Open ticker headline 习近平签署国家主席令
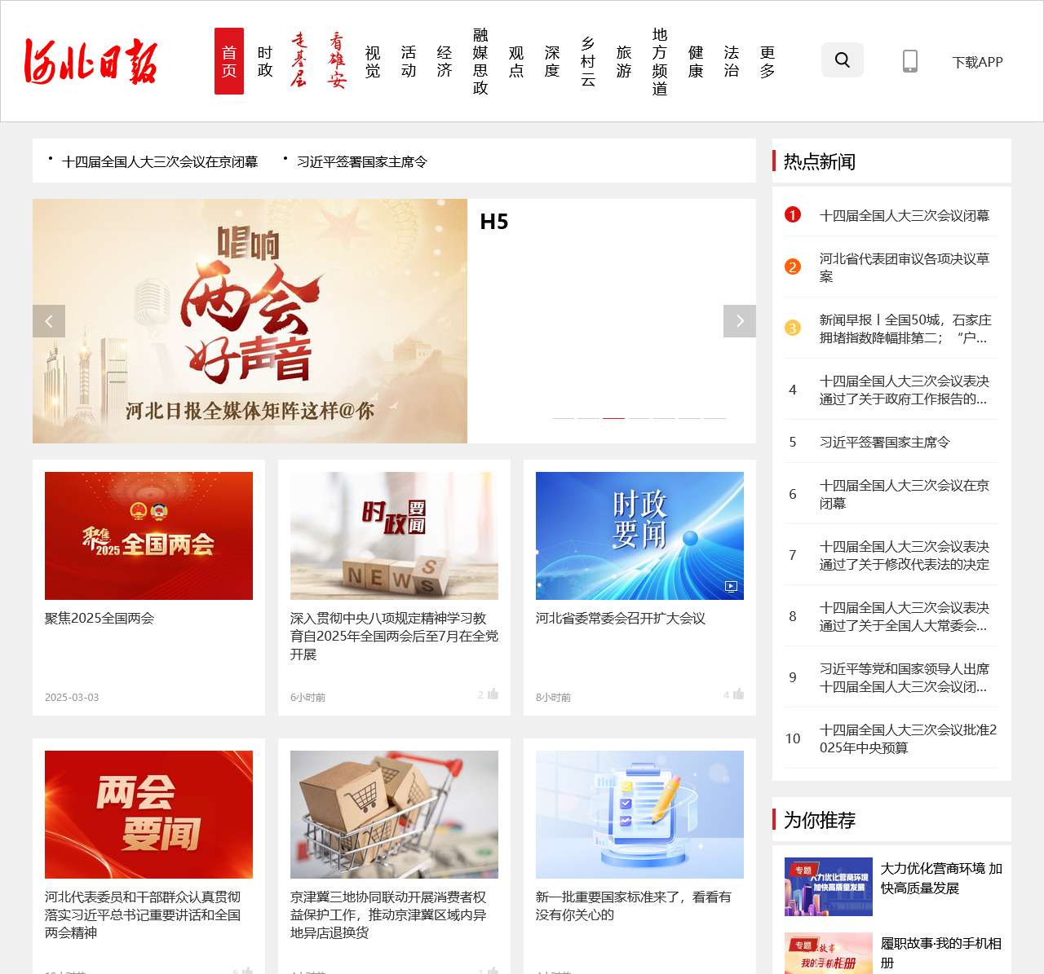Image resolution: width=1044 pixels, height=974 pixels. 362,161
